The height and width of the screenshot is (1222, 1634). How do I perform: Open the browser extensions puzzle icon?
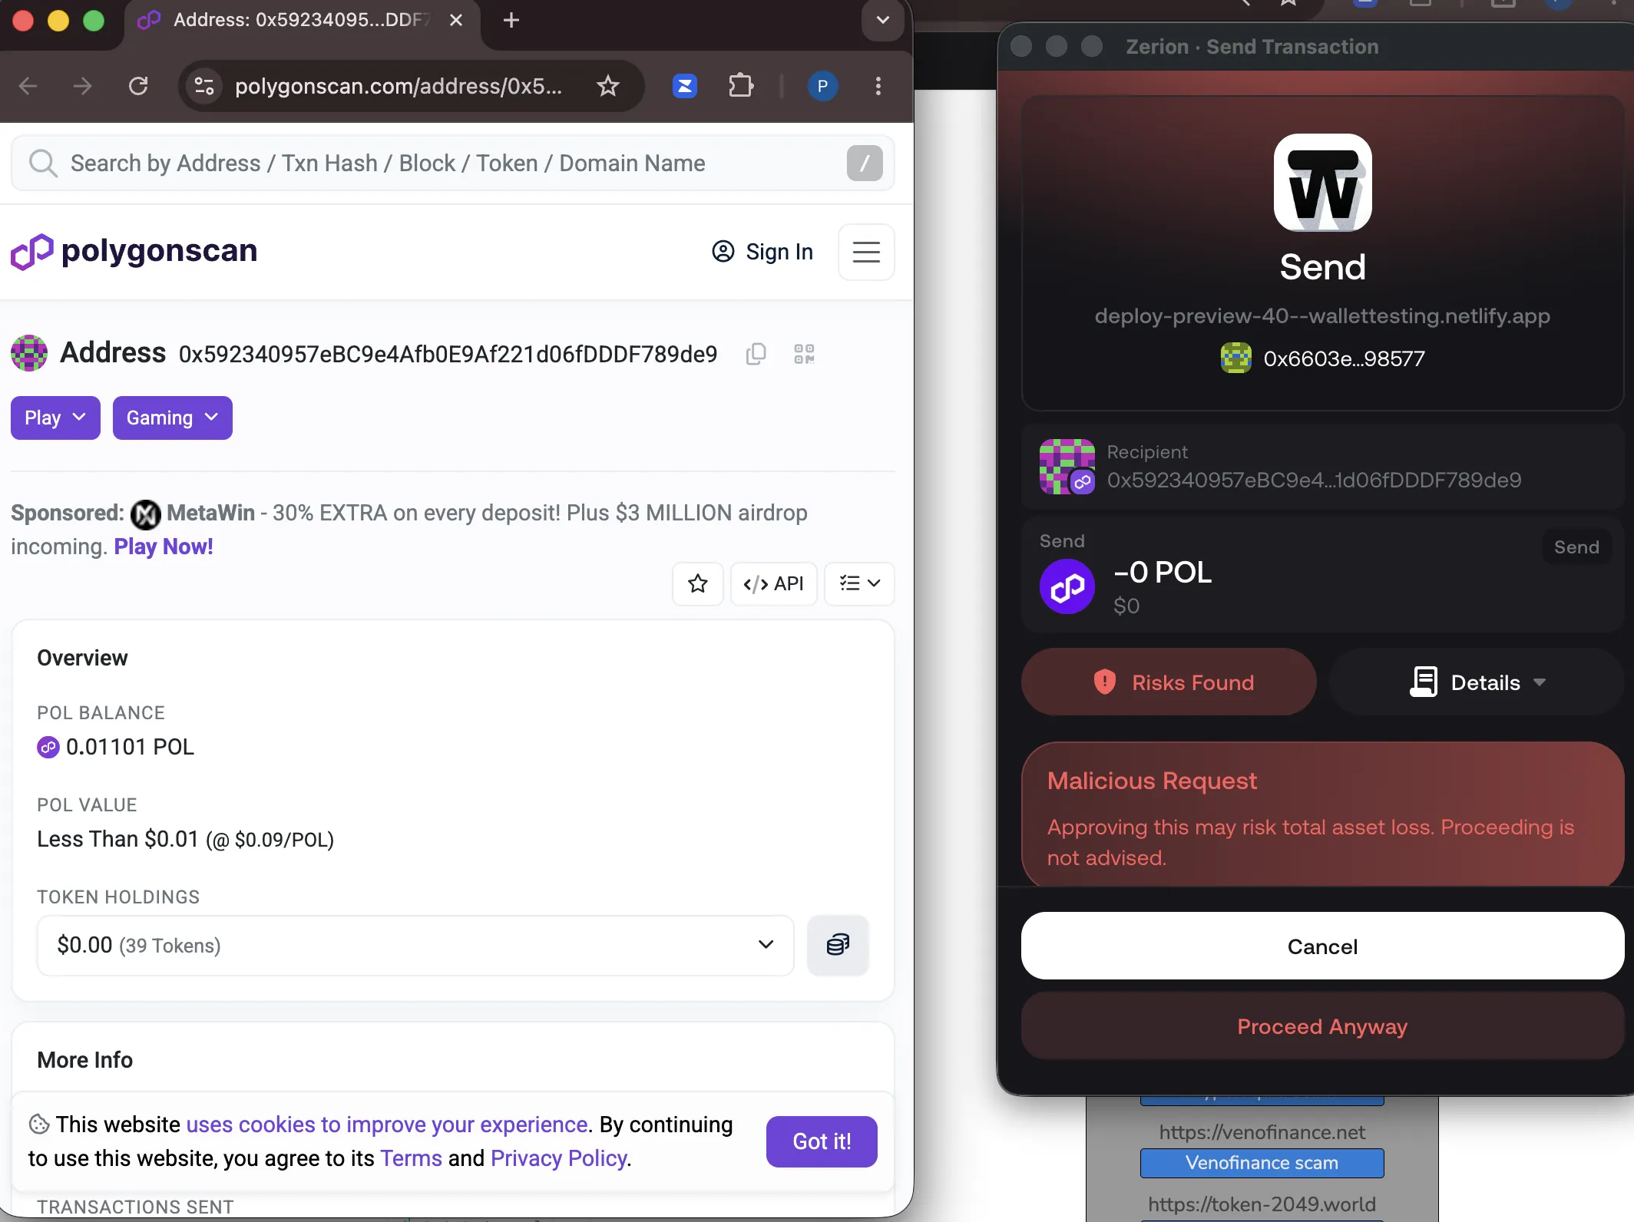click(741, 86)
